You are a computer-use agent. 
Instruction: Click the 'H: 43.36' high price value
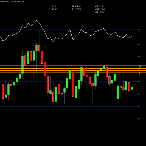pyautogui.click(x=77, y=6)
